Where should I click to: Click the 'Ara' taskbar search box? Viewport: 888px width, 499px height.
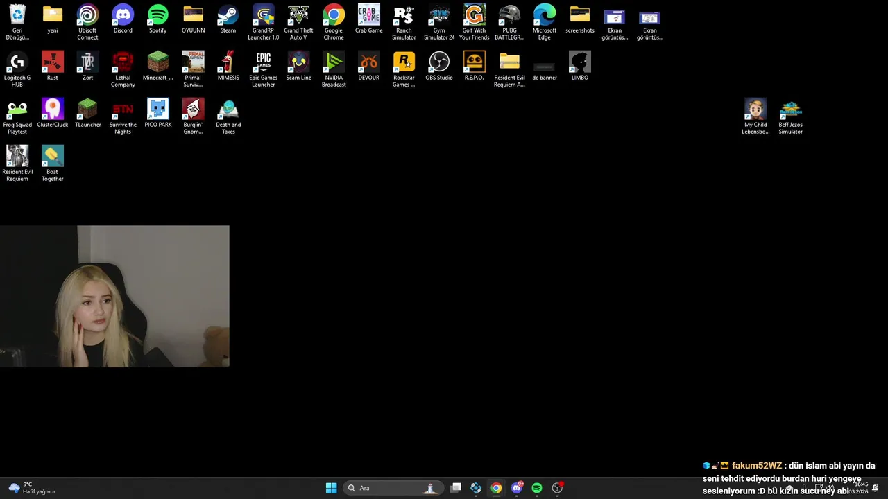point(393,488)
